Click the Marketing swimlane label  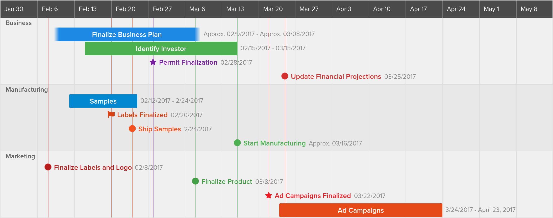point(20,156)
